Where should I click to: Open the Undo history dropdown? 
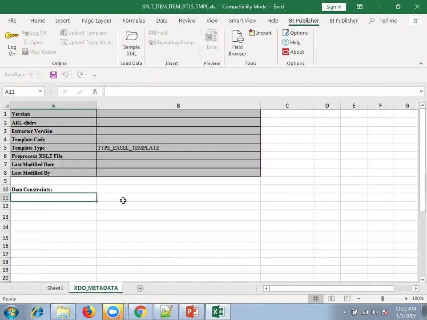click(72, 74)
